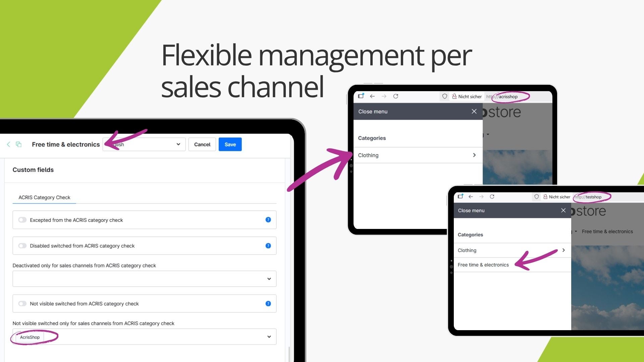Screen dimensions: 644x362
Task: Expand Not visible sales channels dropdown arrow
Action: pos(269,337)
